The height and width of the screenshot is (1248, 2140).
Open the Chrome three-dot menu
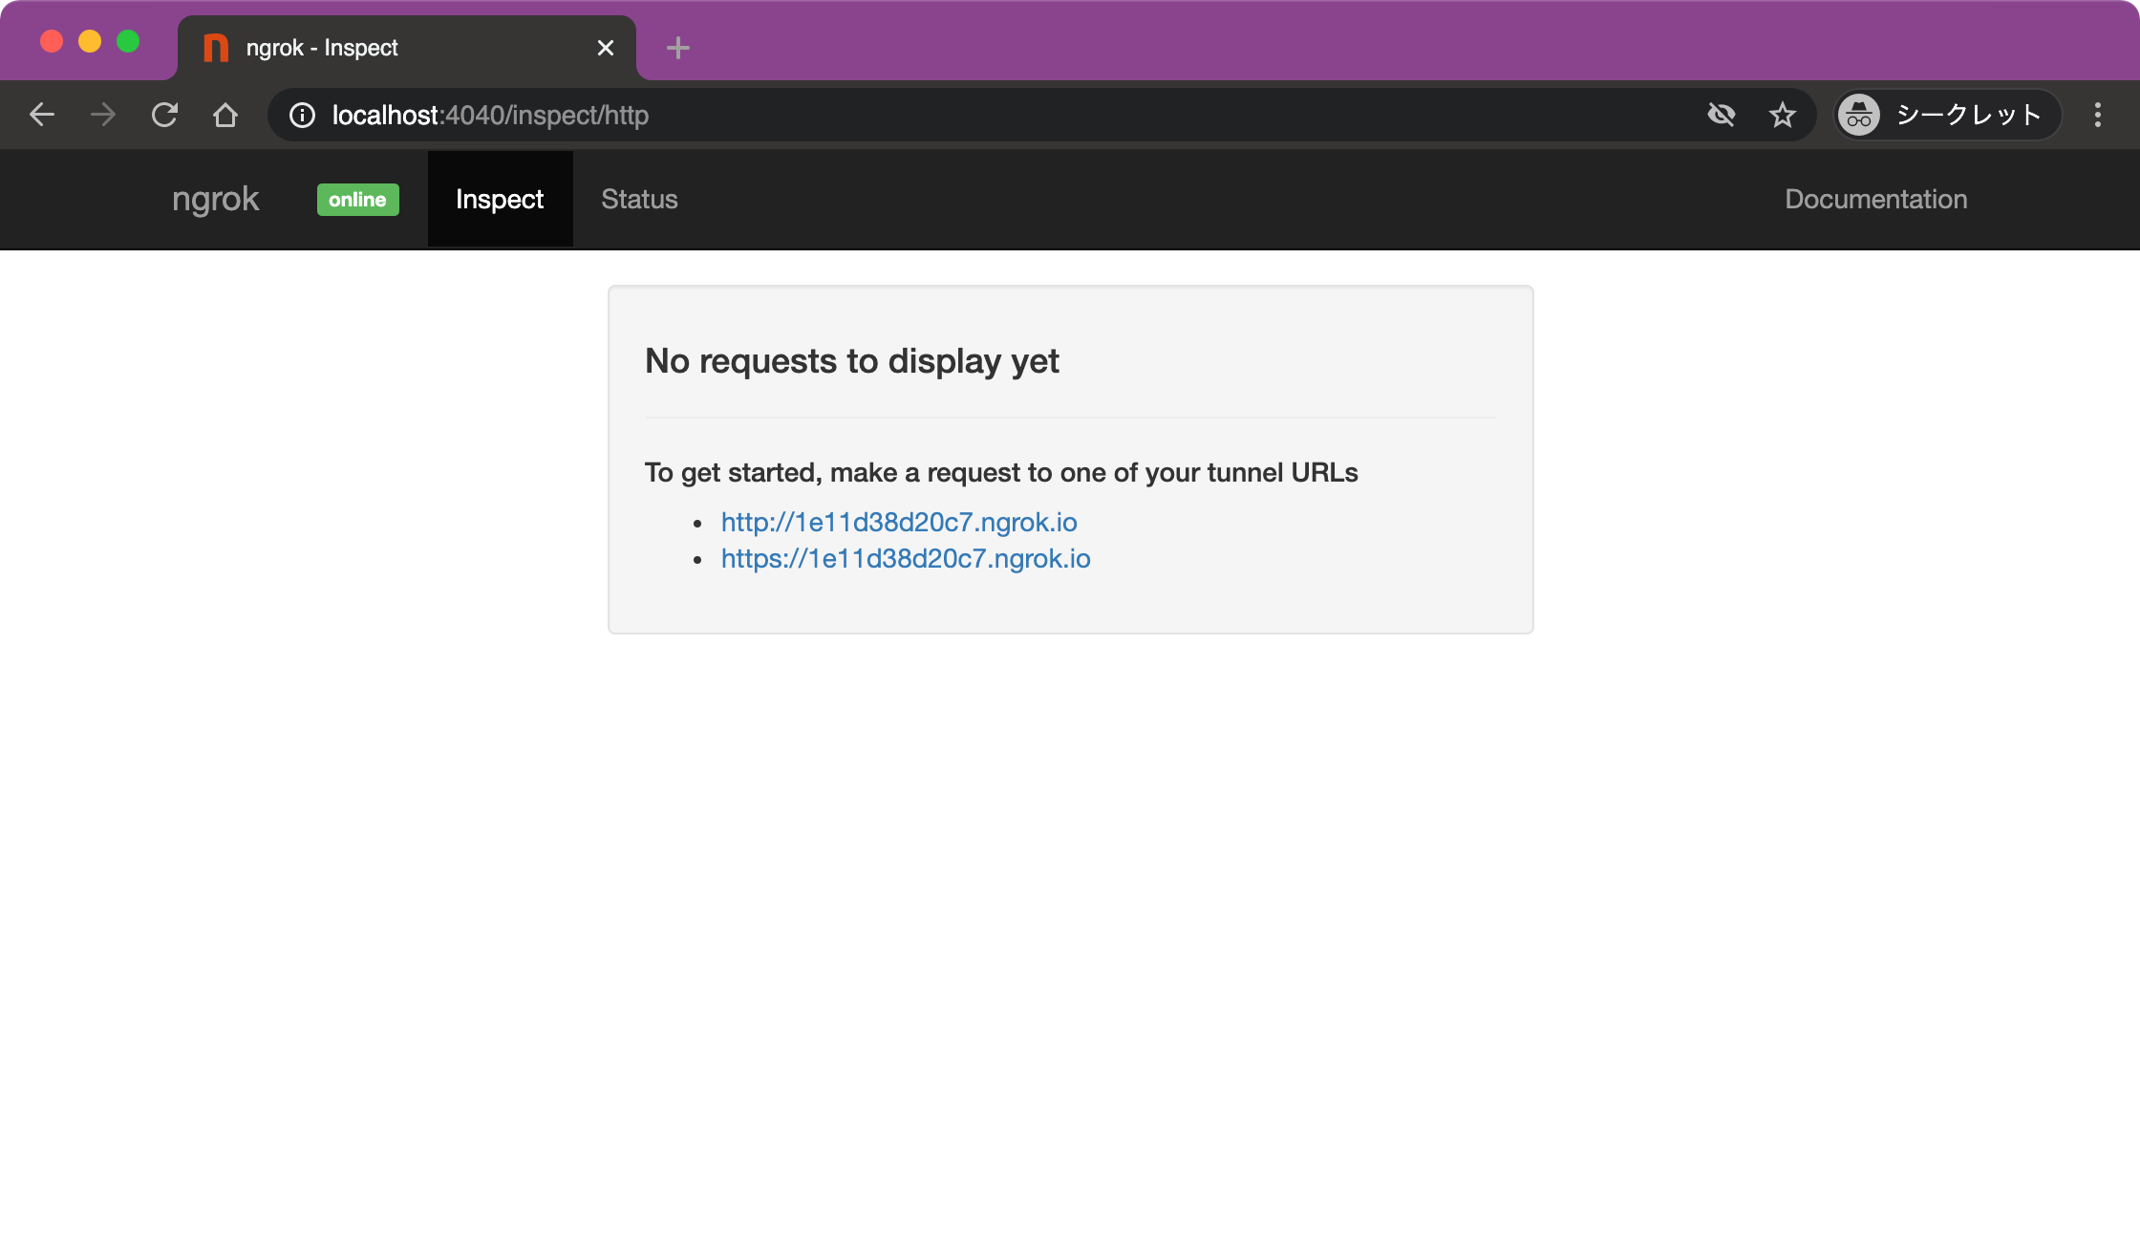pos(2098,115)
